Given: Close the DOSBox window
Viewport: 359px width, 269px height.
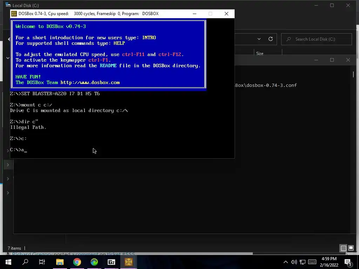Looking at the screenshot, I should click(x=226, y=14).
